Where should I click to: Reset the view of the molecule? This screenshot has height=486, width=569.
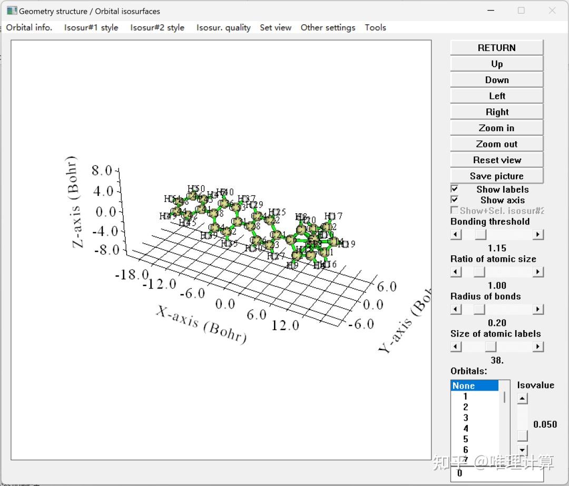[x=496, y=160]
